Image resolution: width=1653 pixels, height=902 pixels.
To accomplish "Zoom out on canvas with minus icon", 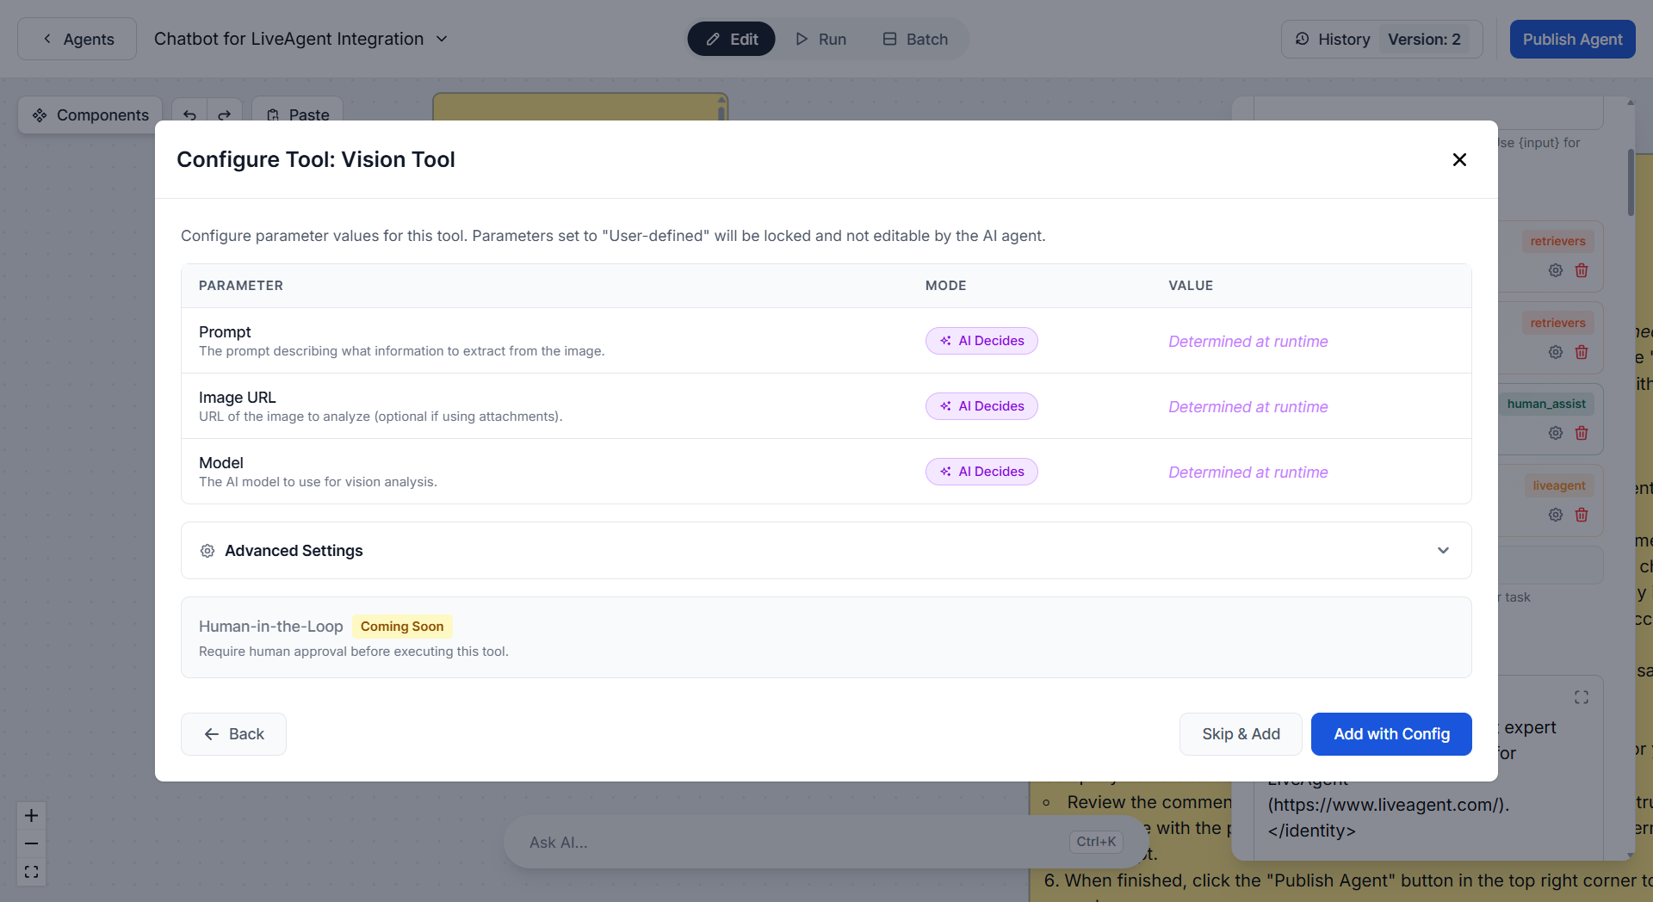I will coord(32,843).
